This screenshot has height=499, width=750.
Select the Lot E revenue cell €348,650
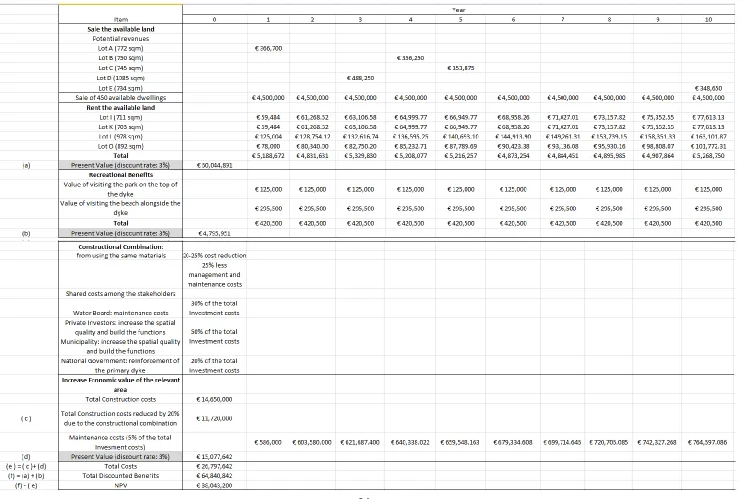[709, 88]
